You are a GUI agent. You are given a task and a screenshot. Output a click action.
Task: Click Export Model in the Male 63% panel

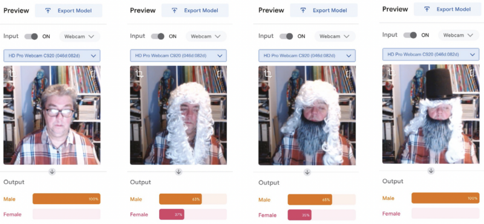tap(195, 10)
